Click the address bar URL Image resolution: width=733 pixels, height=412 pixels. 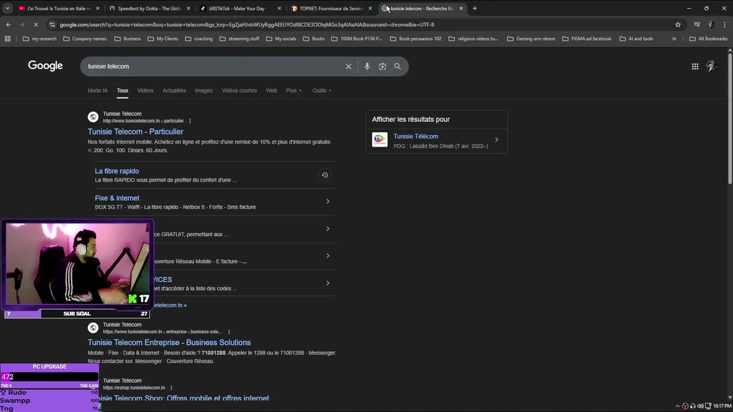coord(247,25)
